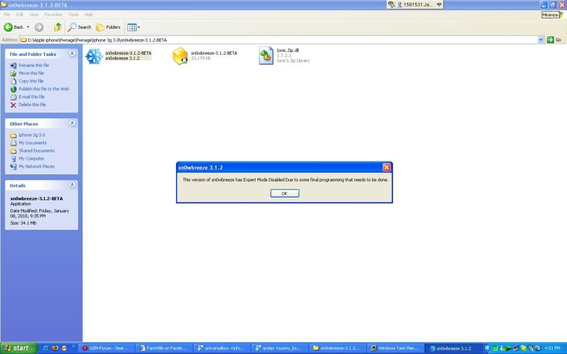
Task: Click Publish this file to the Web
Action: (x=44, y=89)
